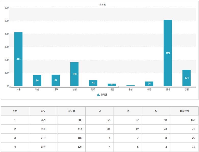Sort by 메달합계 column header
Screen dimensions: 199x152
[184, 111]
